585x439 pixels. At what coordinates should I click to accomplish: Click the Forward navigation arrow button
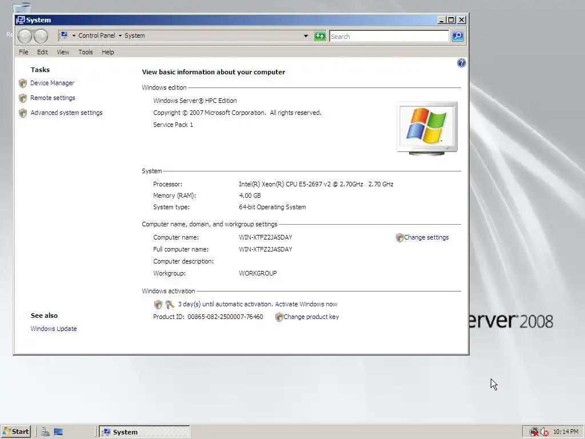(x=41, y=36)
